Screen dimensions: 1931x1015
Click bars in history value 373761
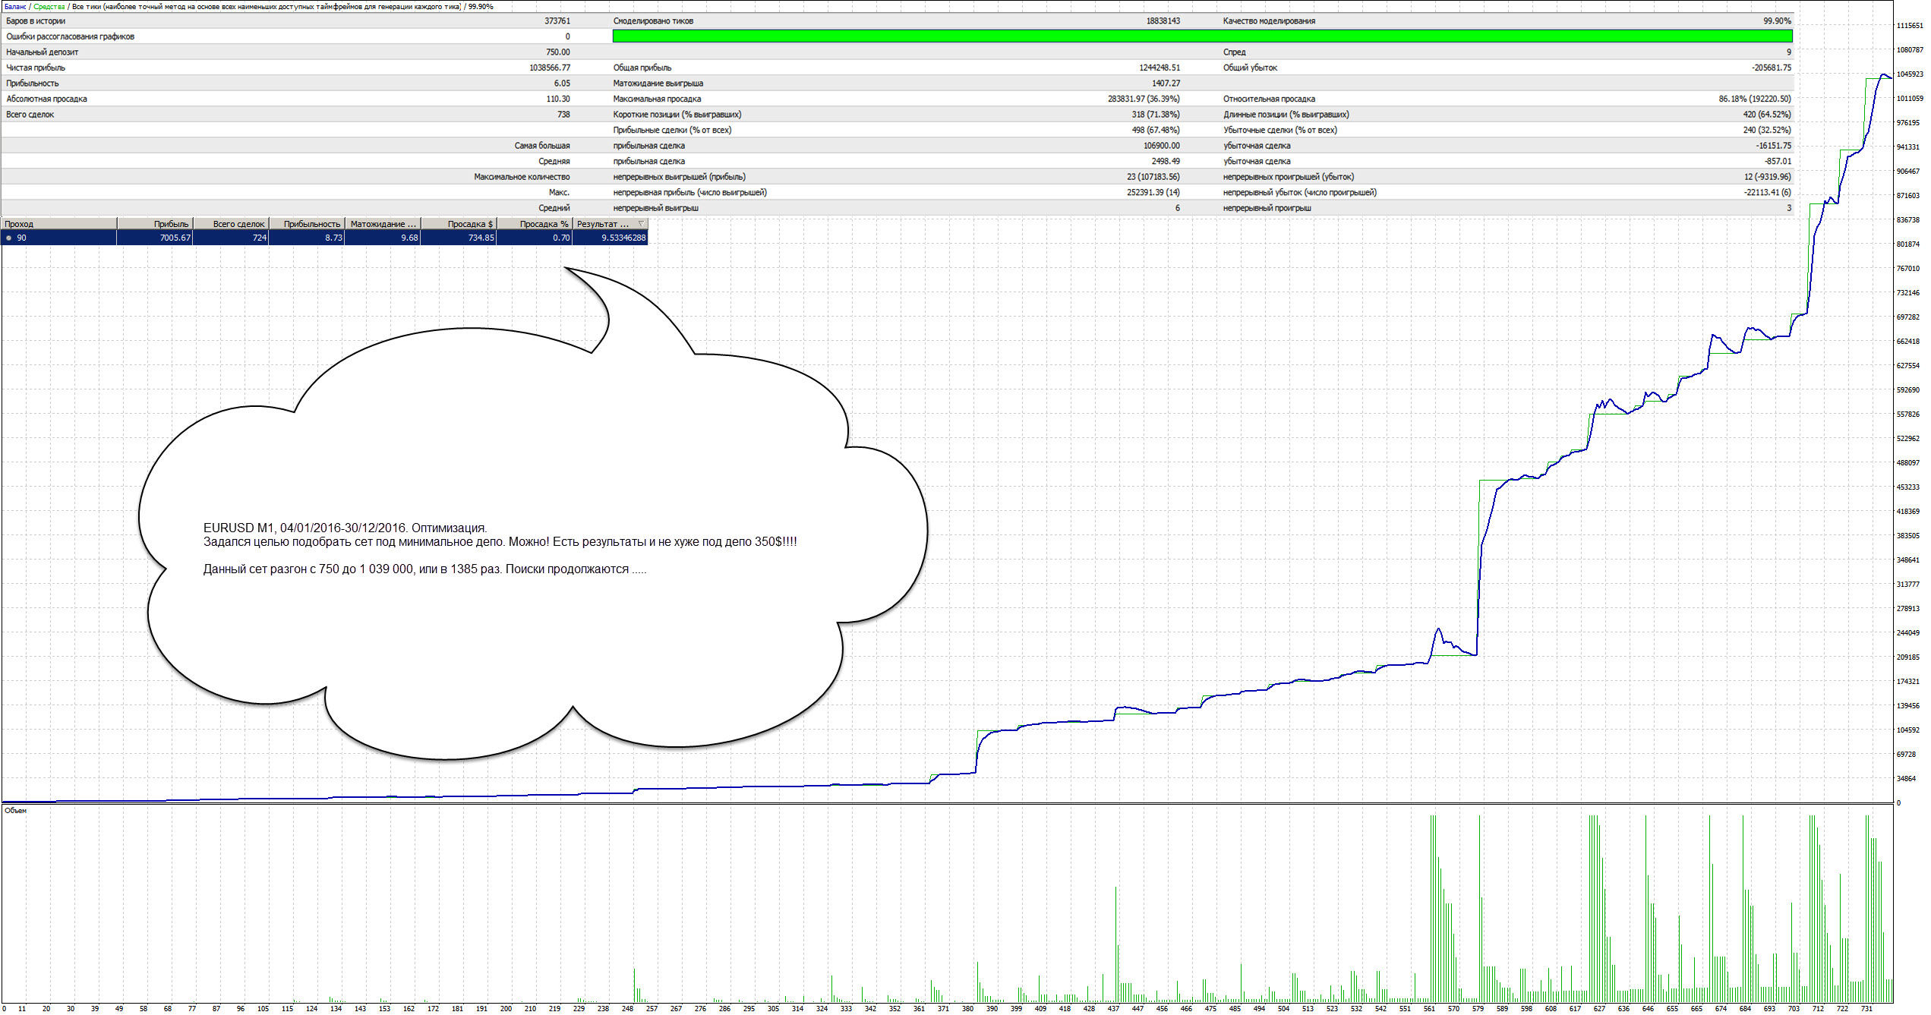tap(557, 20)
